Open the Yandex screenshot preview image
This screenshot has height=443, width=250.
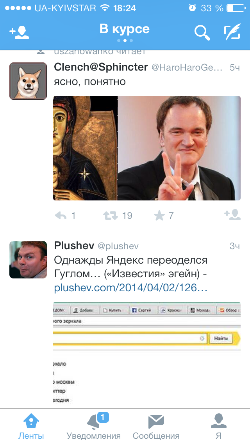[147, 354]
